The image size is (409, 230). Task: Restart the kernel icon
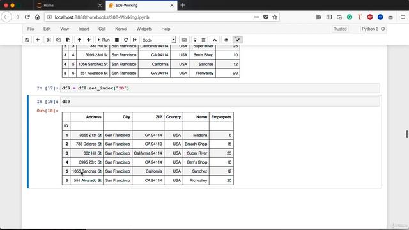click(126, 40)
